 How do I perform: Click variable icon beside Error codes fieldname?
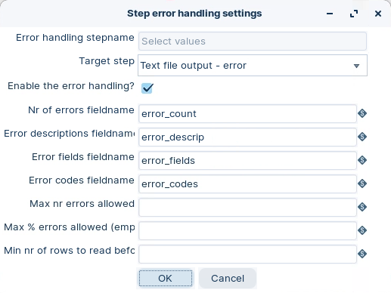(362, 184)
